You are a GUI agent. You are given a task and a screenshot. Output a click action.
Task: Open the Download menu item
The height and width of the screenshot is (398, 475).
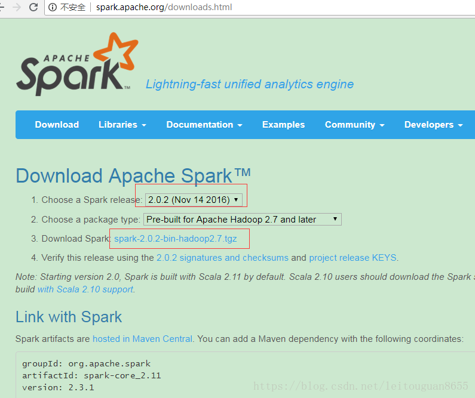[57, 125]
